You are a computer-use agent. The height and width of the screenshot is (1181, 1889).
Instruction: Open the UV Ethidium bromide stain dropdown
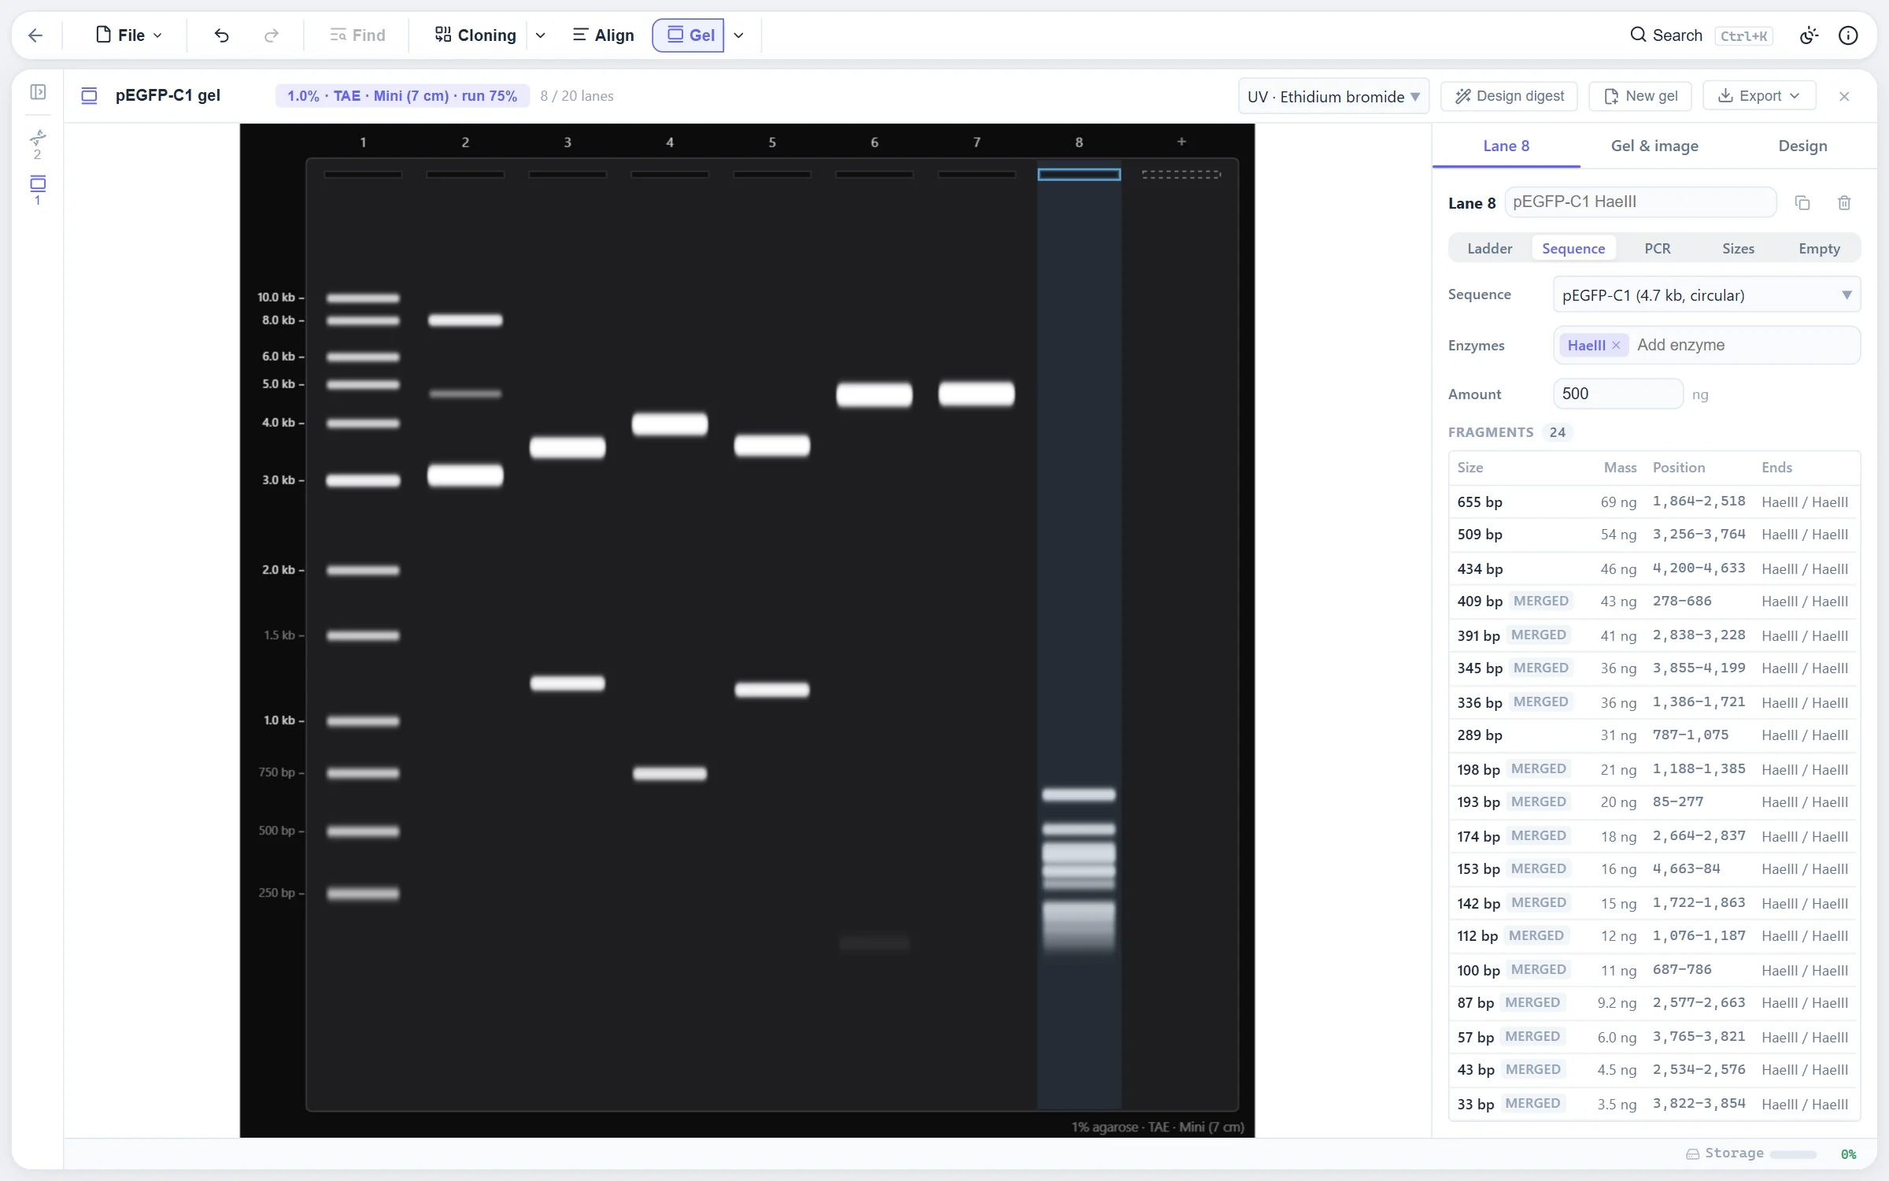(1333, 96)
